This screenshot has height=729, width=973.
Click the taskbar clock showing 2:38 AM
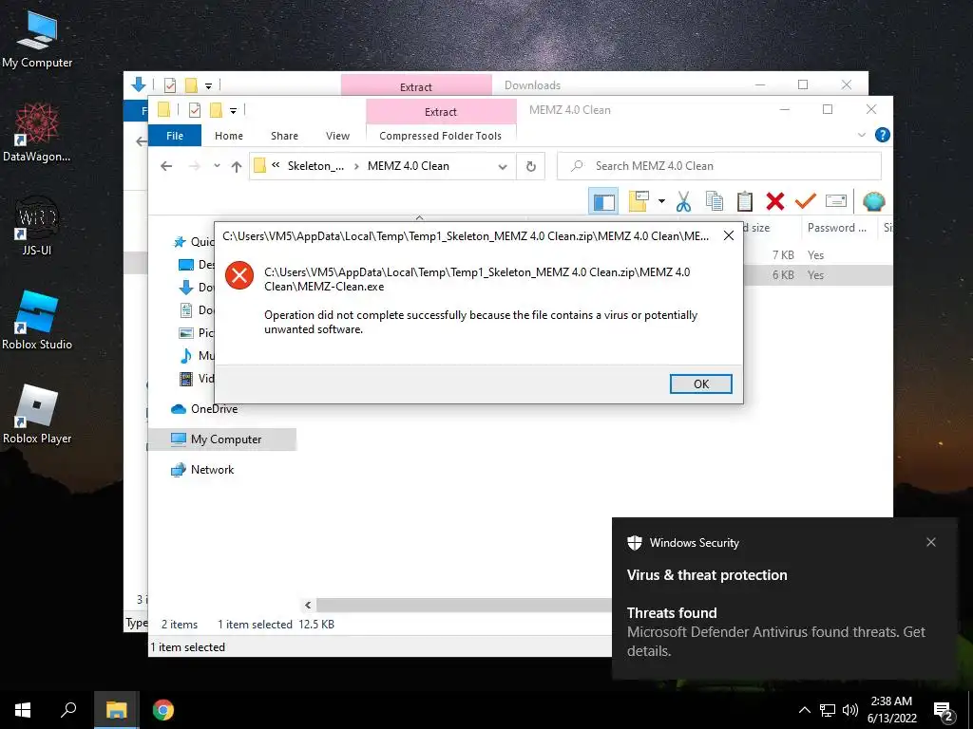(891, 710)
